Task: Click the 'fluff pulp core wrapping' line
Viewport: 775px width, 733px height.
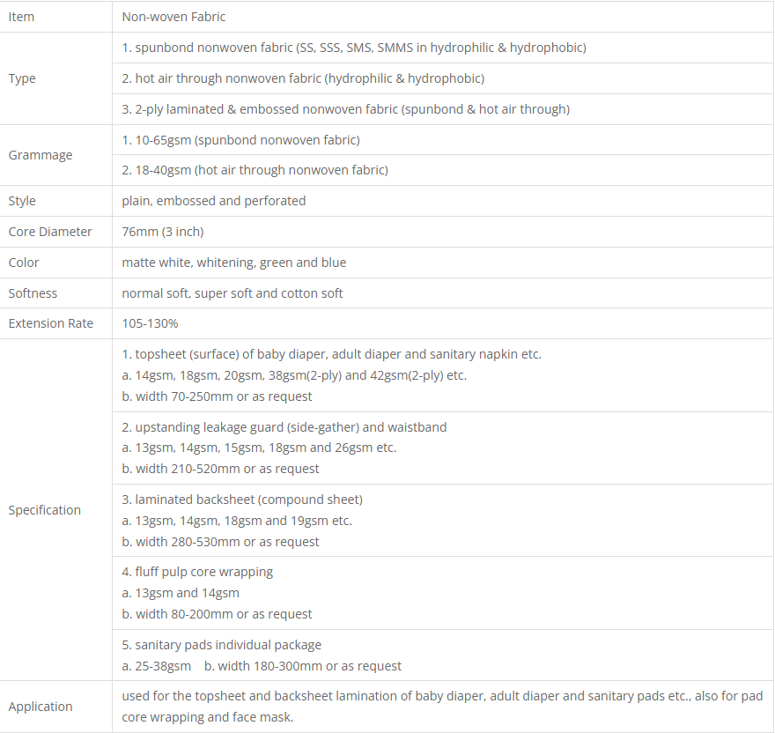Action: (197, 572)
